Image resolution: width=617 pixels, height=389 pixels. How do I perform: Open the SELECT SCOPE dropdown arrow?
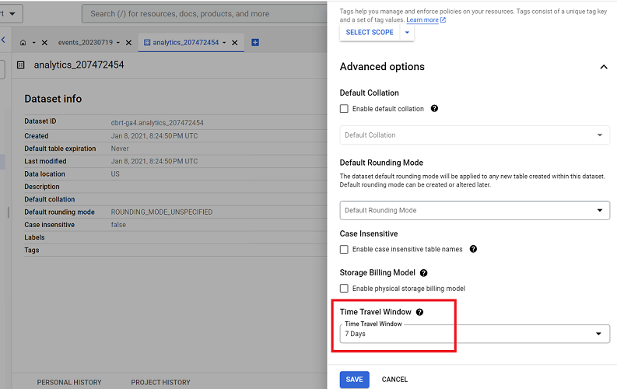(407, 32)
